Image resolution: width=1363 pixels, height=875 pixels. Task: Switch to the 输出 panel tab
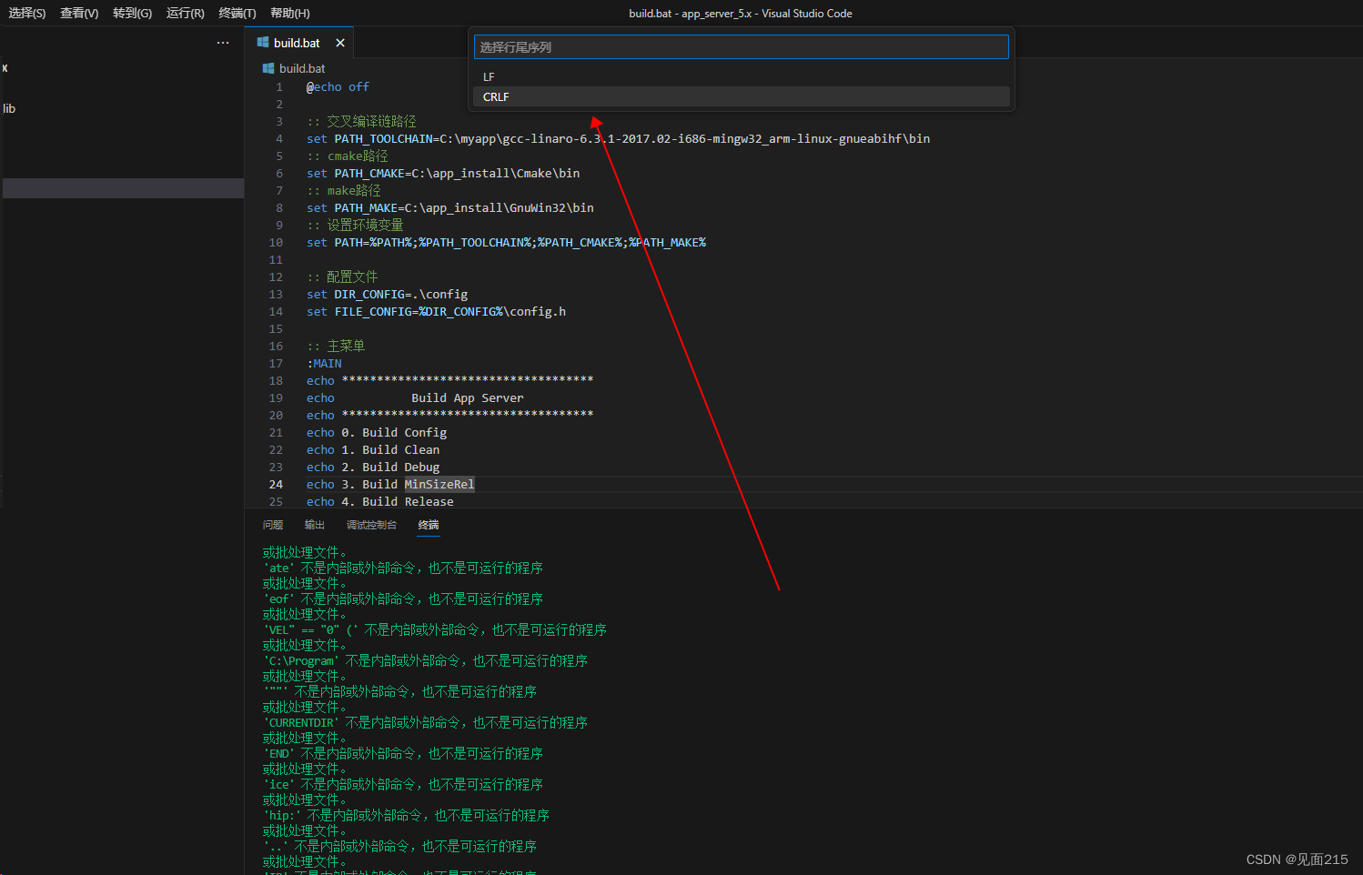coord(314,525)
